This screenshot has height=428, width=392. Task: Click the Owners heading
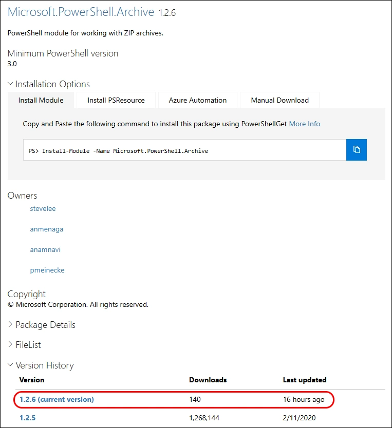click(23, 196)
